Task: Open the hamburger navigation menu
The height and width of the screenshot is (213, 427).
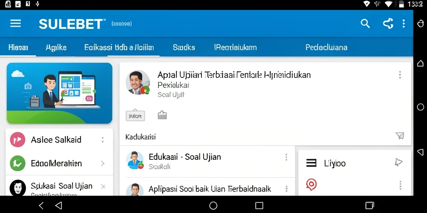Action: tap(15, 24)
